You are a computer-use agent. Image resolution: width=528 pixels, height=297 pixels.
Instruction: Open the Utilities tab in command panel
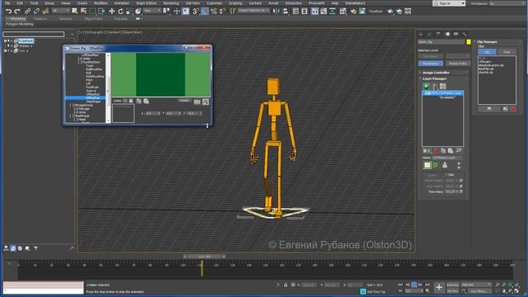[x=464, y=35]
